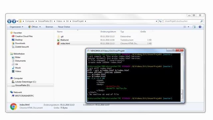
Task: Select Netzwerk in the navigation pane
Action: click(18, 92)
